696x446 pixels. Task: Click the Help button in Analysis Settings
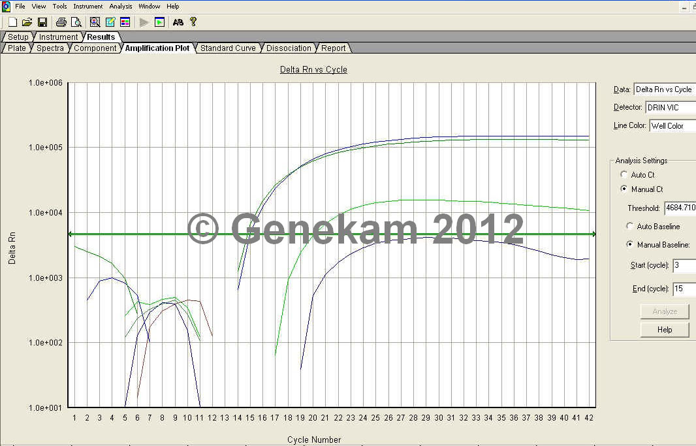tap(665, 330)
